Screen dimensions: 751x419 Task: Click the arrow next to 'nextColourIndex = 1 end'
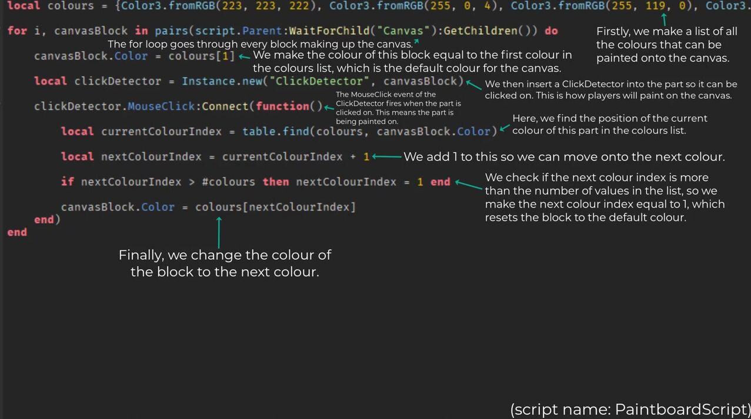[469, 185]
